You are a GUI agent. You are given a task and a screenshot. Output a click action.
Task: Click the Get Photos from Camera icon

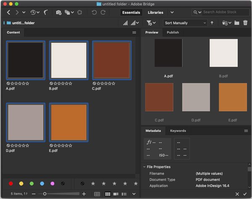click(x=58, y=13)
